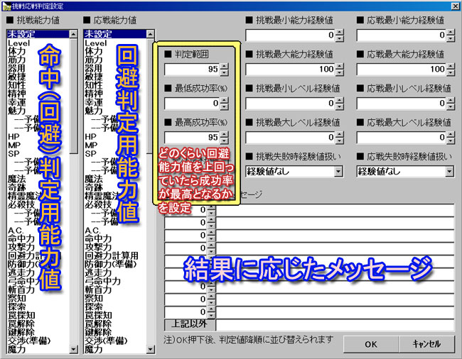
Task: Click the dialog title bar icon
Action: pos(6,6)
